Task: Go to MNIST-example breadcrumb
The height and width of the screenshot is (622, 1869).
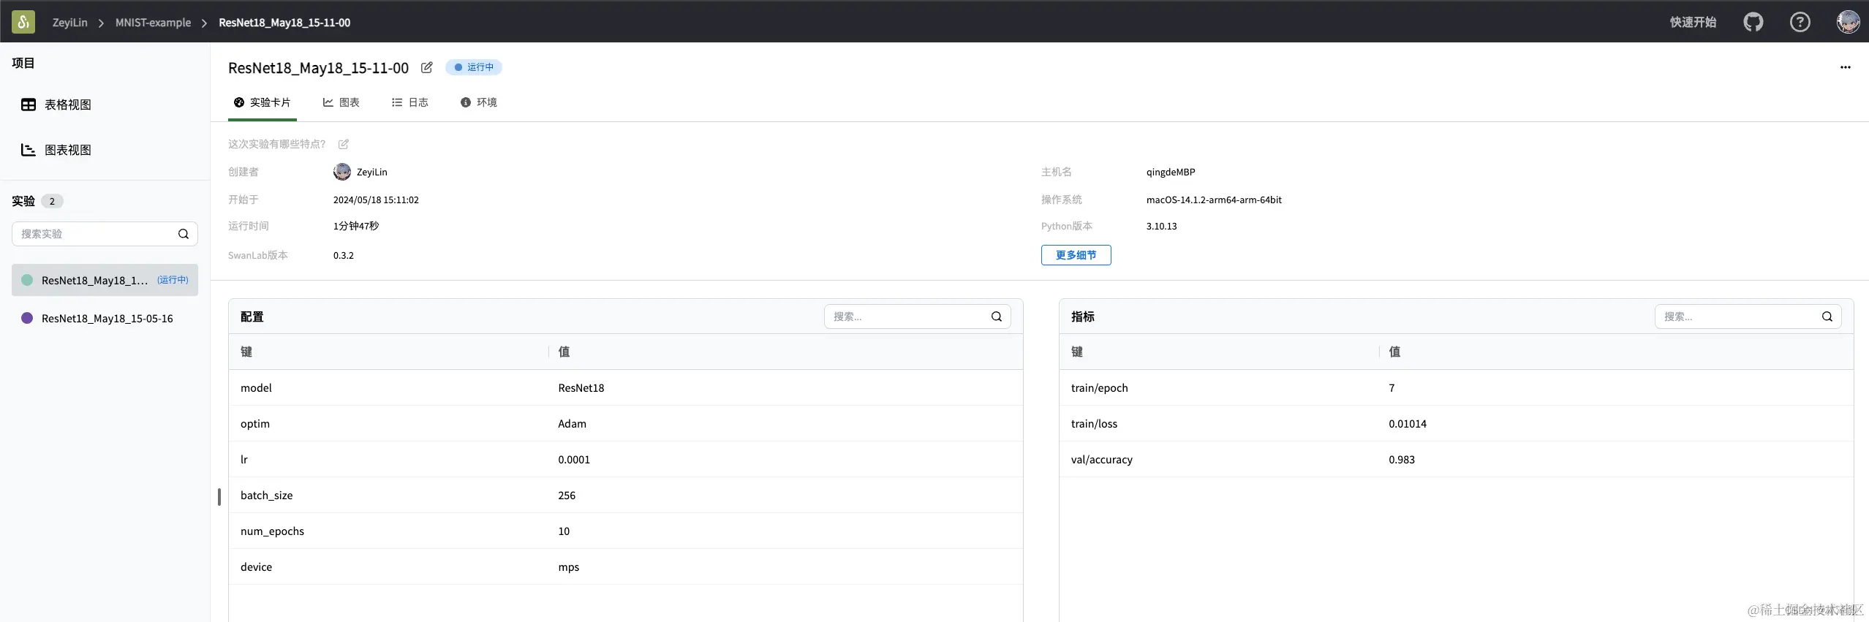Action: (153, 23)
